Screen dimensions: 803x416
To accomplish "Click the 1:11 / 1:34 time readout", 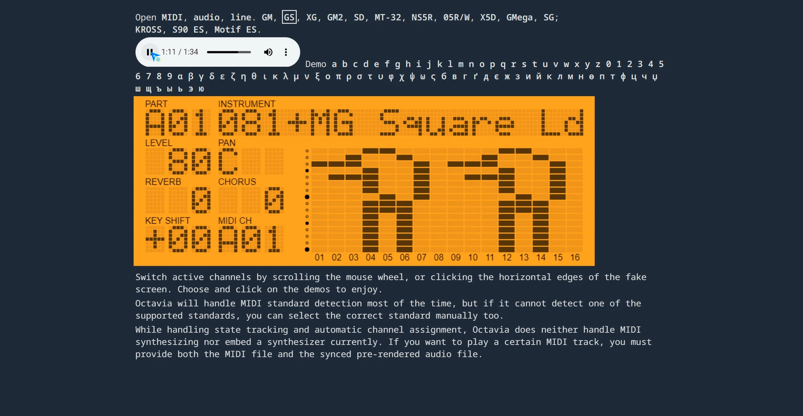I will click(180, 52).
